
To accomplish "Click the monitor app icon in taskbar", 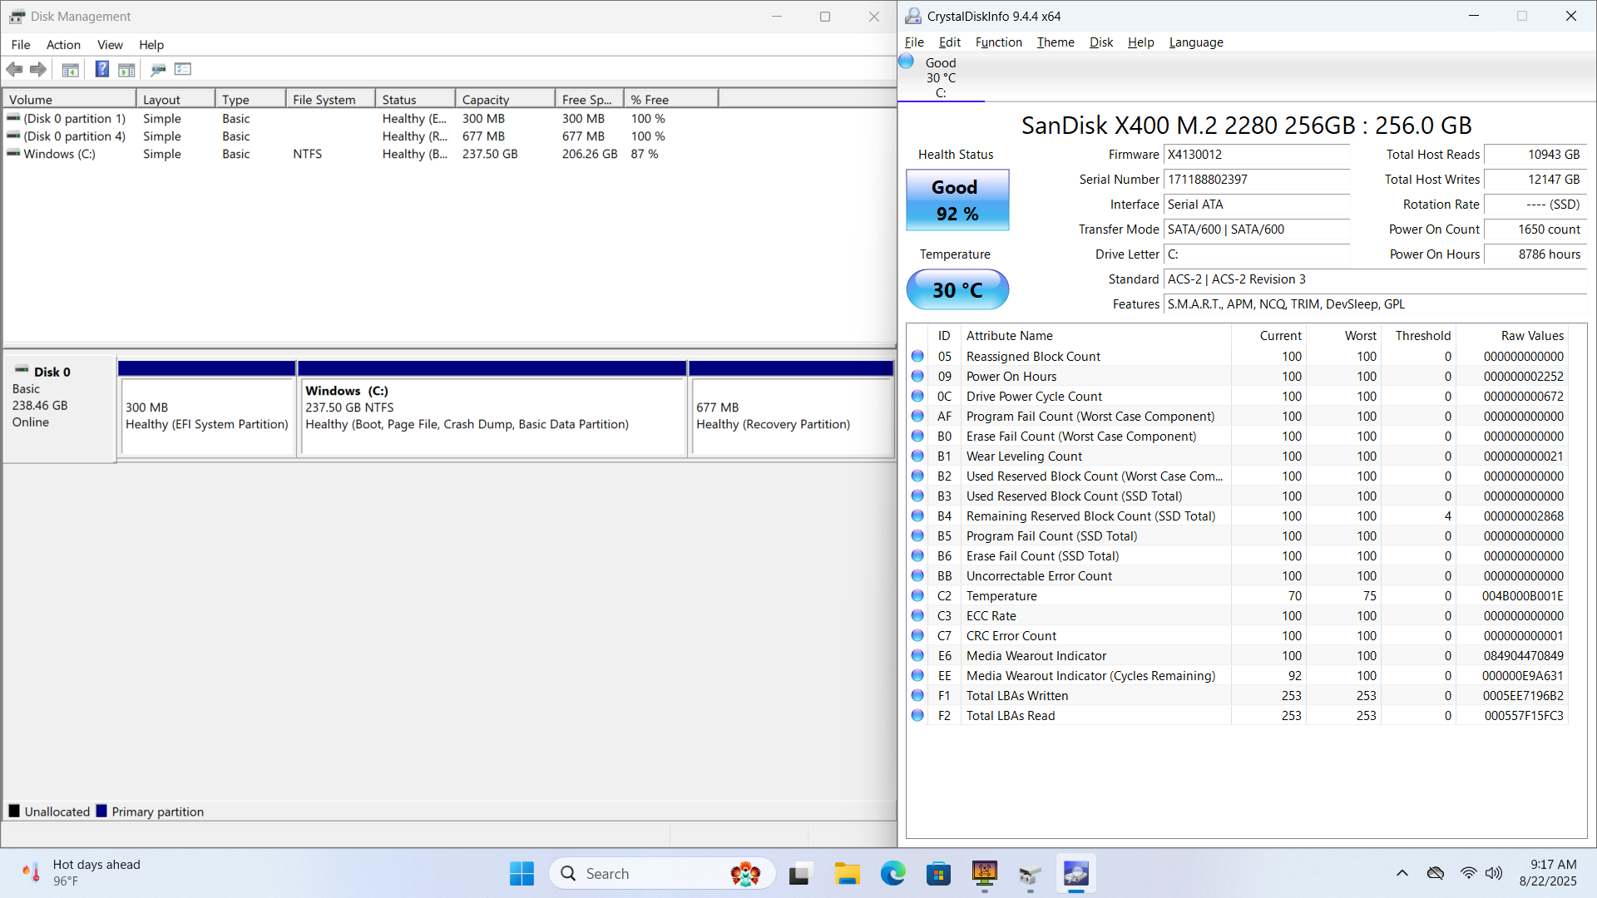I will [x=984, y=873].
